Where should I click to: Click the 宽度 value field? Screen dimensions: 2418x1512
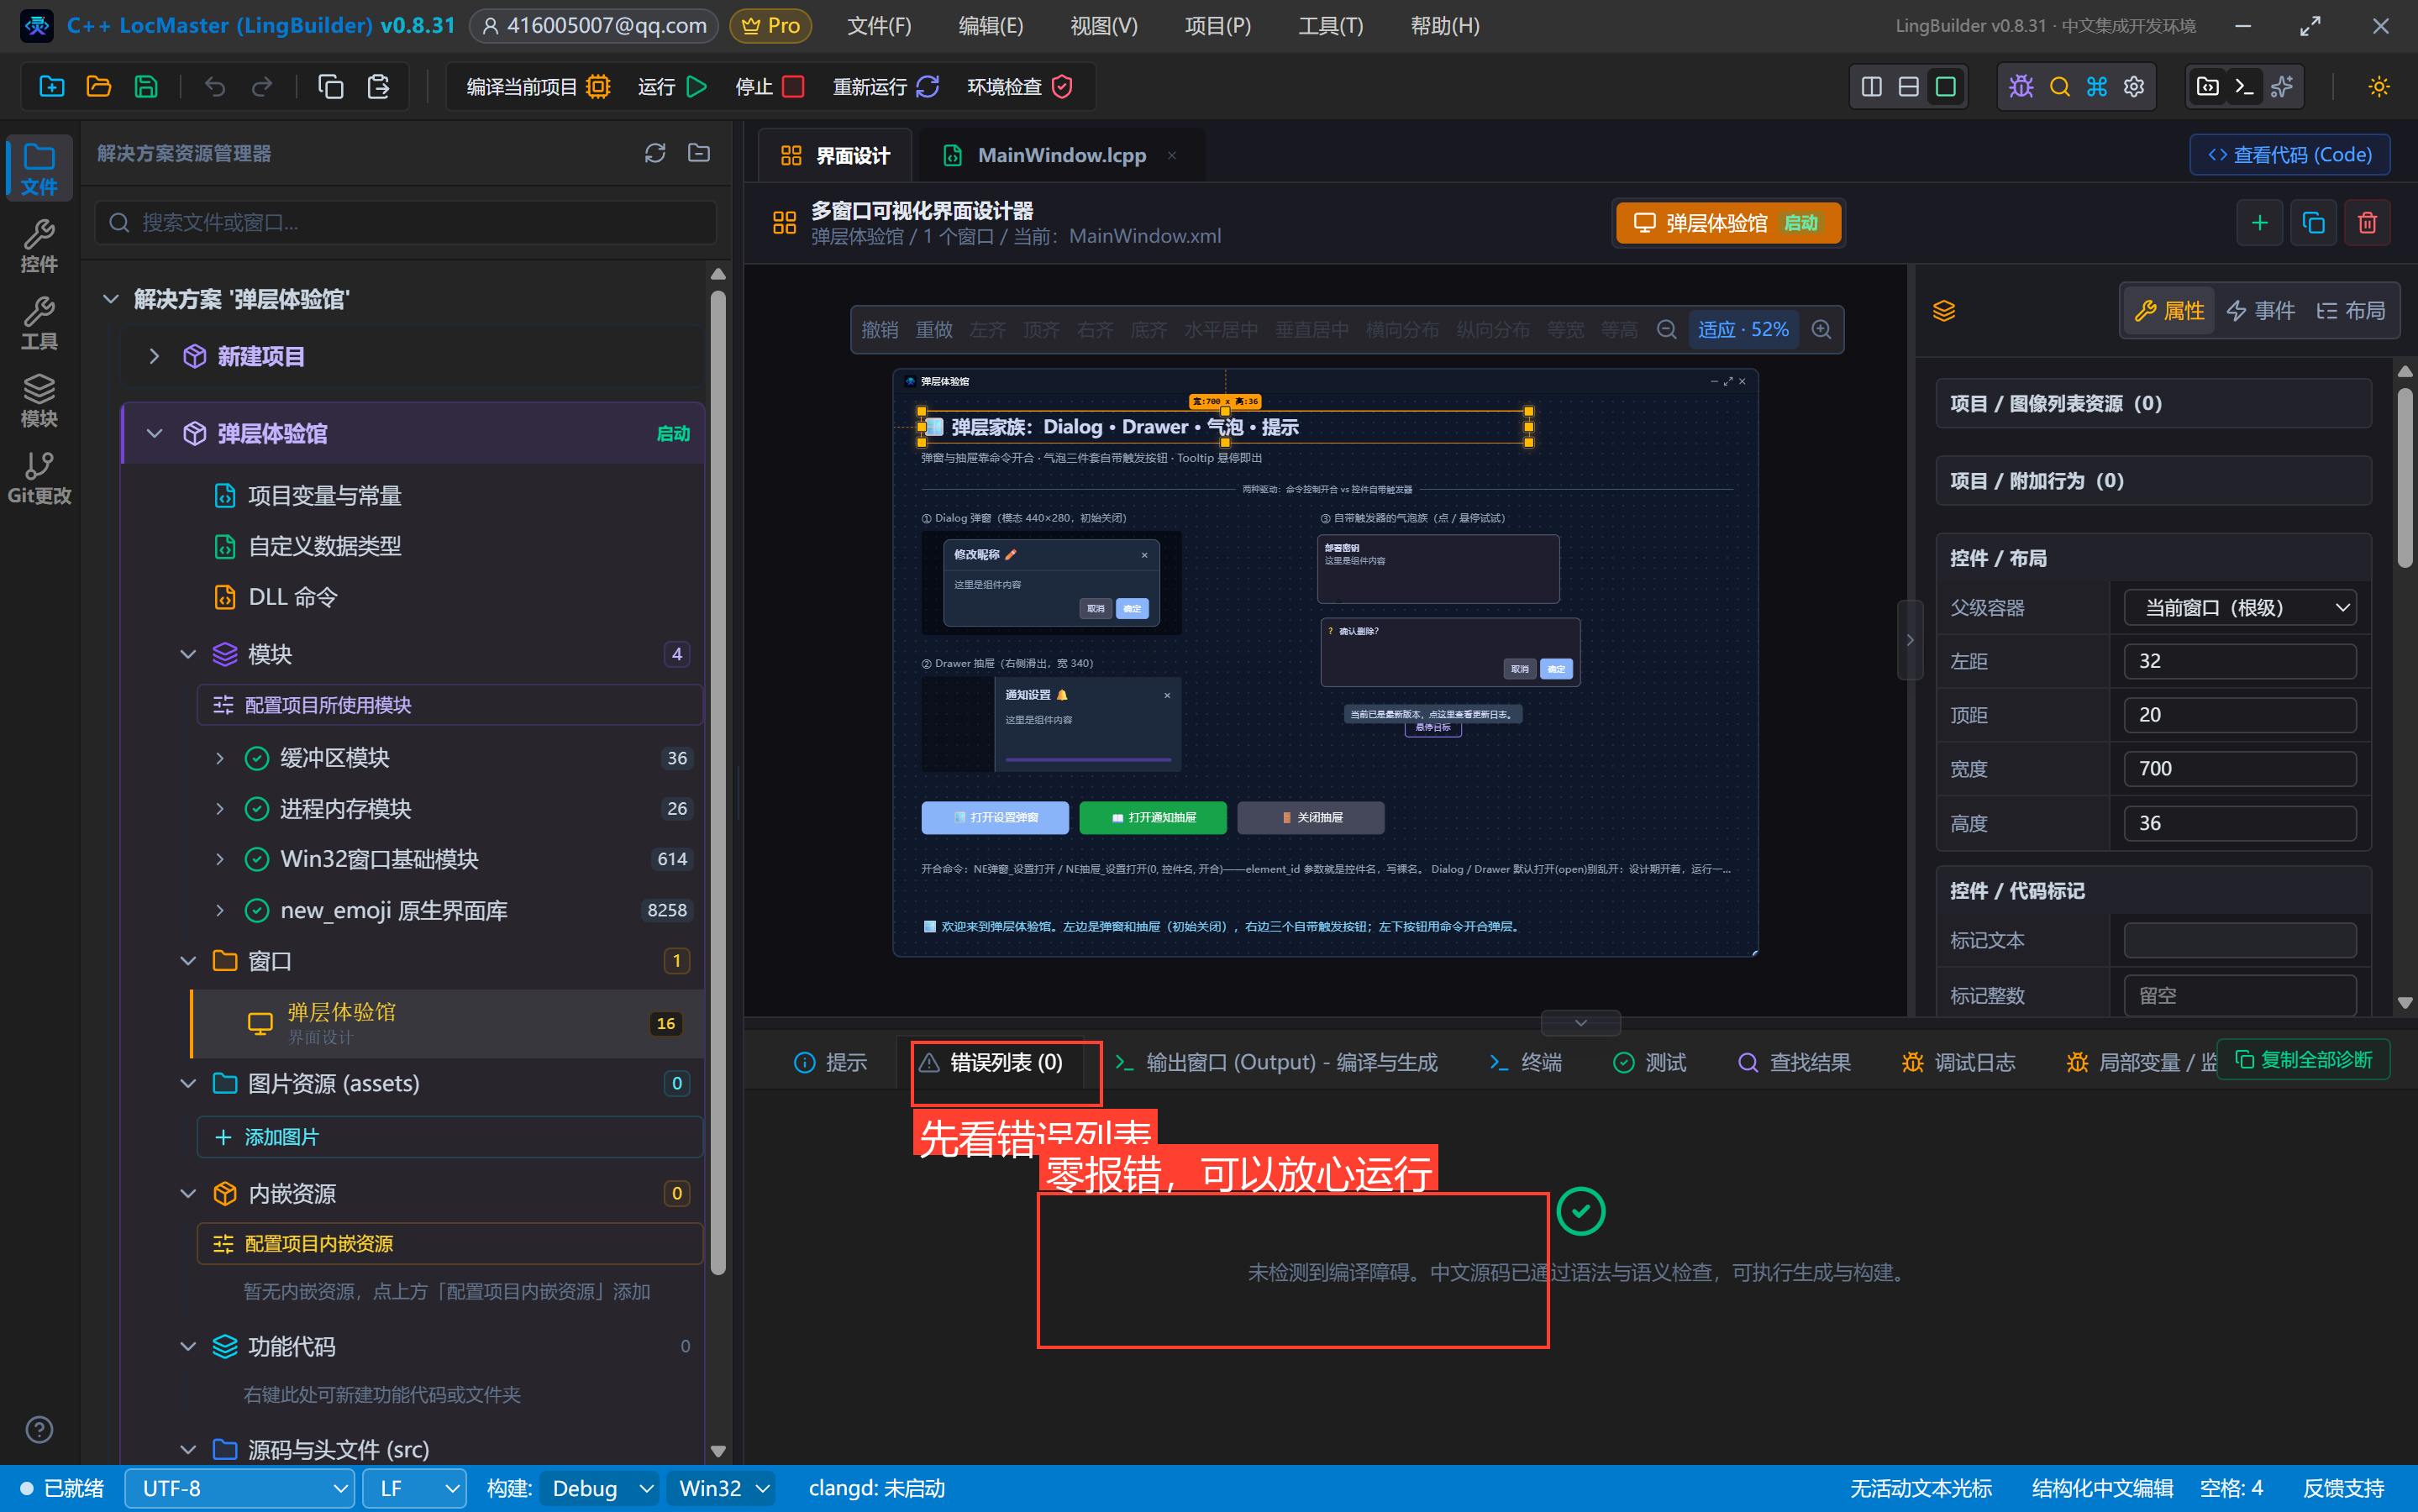click(2240, 769)
